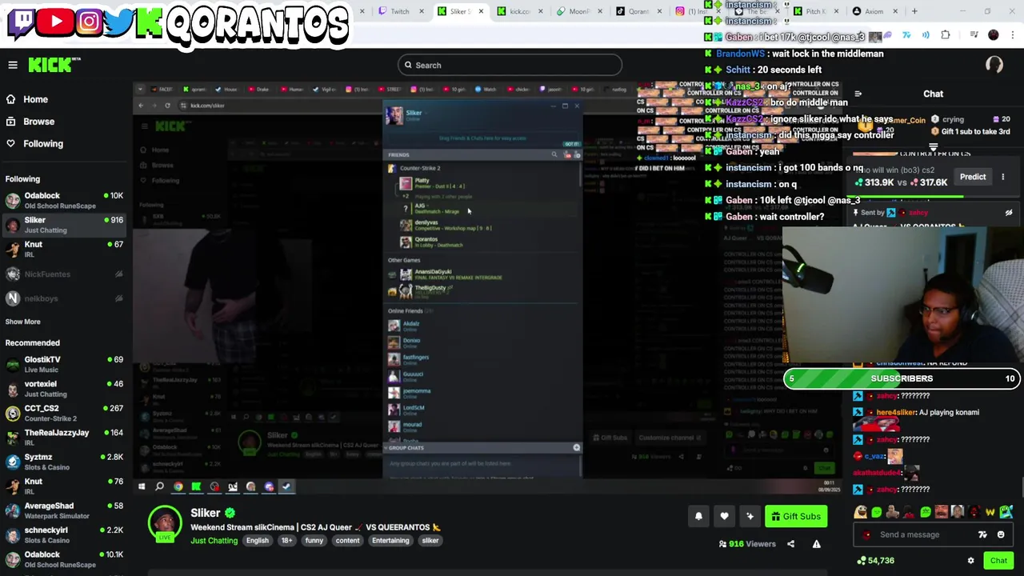
Task: Open the user profile avatar menu
Action: pyautogui.click(x=994, y=65)
